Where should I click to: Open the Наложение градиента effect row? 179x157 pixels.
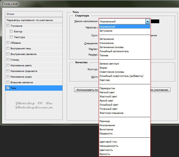point(24,71)
